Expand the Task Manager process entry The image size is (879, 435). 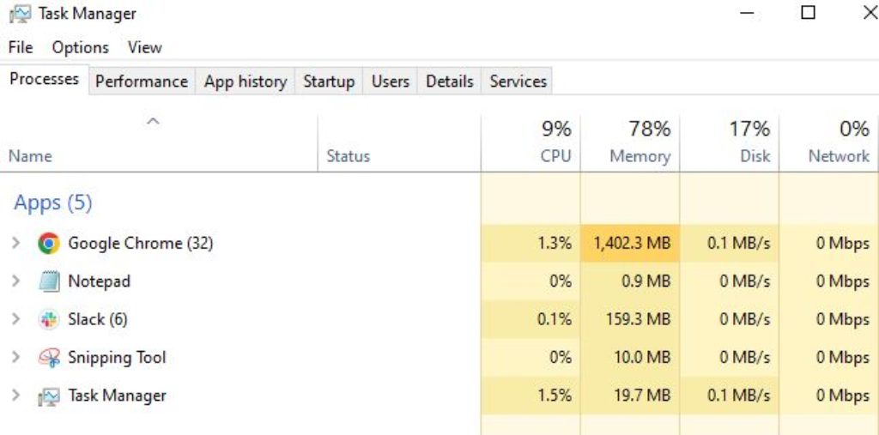pyautogui.click(x=15, y=396)
